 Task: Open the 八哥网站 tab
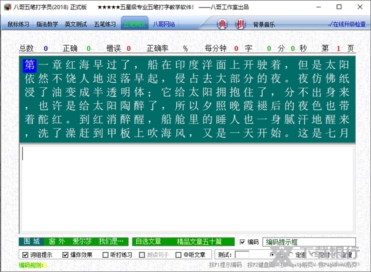pyautogui.click(x=164, y=24)
